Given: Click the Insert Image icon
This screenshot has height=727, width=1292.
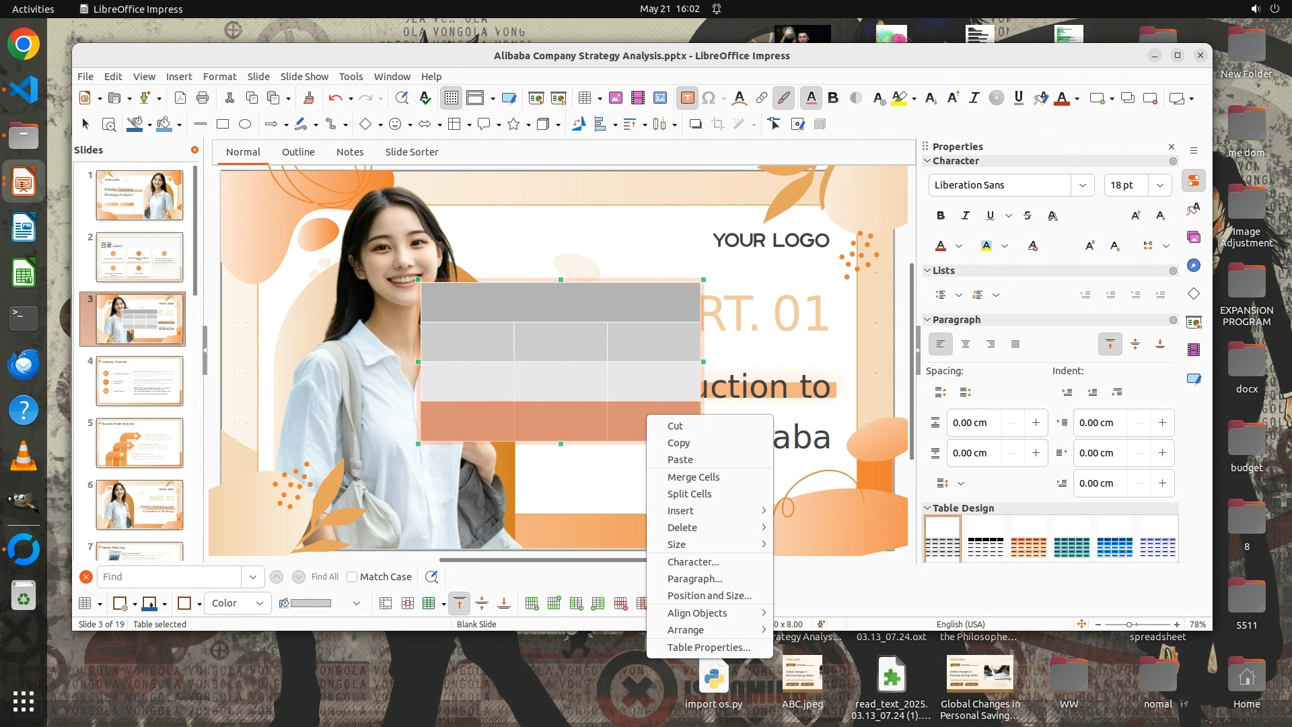Looking at the screenshot, I should (x=615, y=98).
